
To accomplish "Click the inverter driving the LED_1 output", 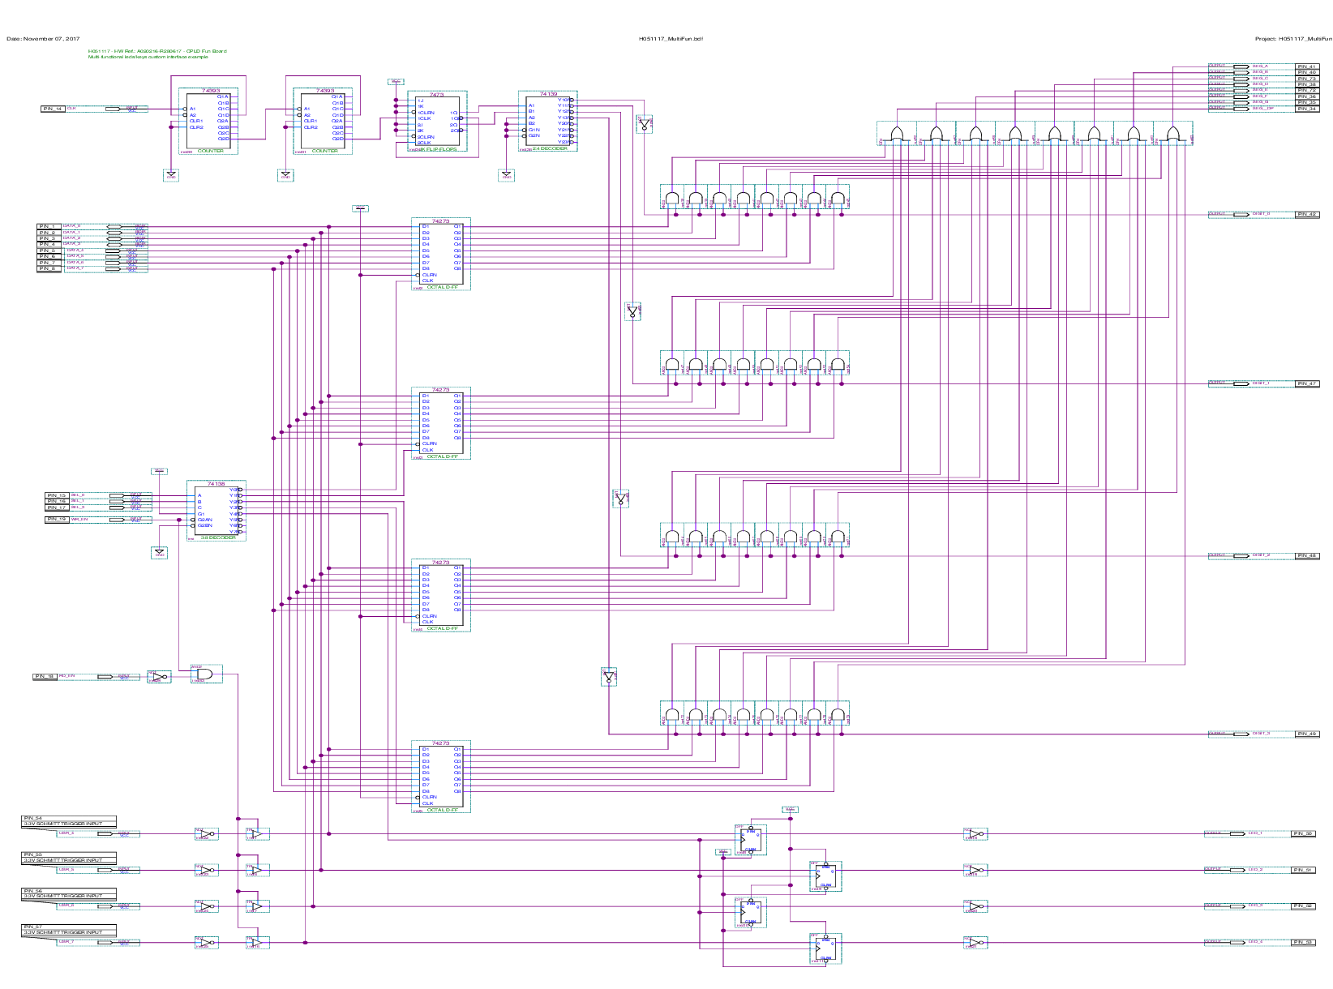I will click(975, 834).
